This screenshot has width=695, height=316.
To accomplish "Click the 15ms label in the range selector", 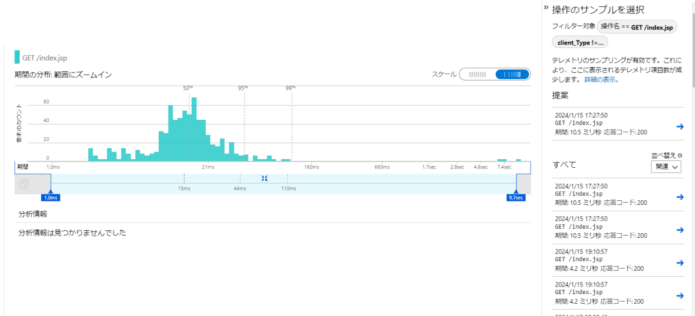I will click(184, 188).
